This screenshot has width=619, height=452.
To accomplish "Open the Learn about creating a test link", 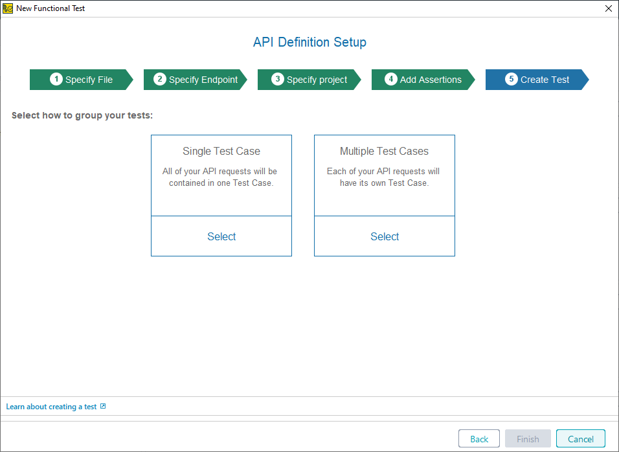I will pos(51,407).
